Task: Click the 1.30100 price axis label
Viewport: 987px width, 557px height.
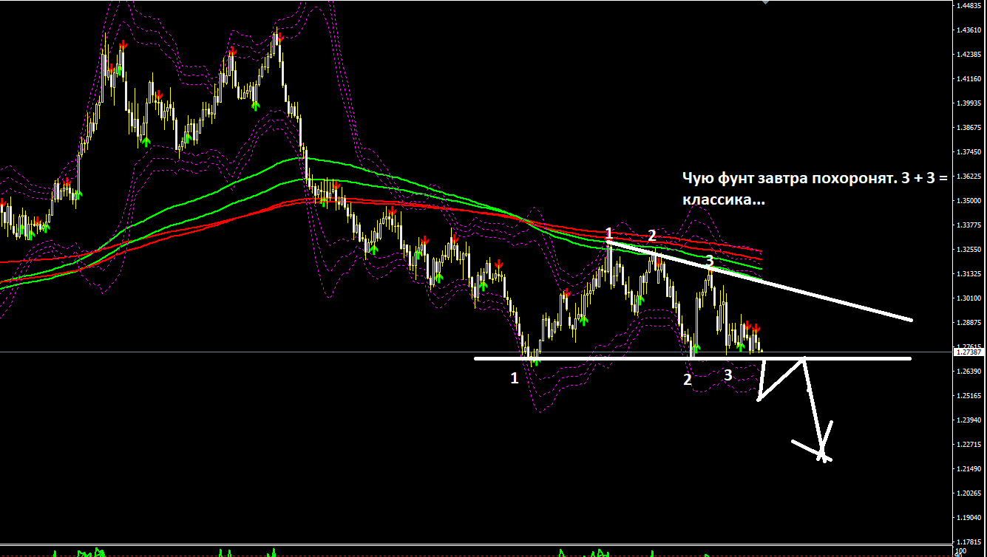Action: [969, 298]
